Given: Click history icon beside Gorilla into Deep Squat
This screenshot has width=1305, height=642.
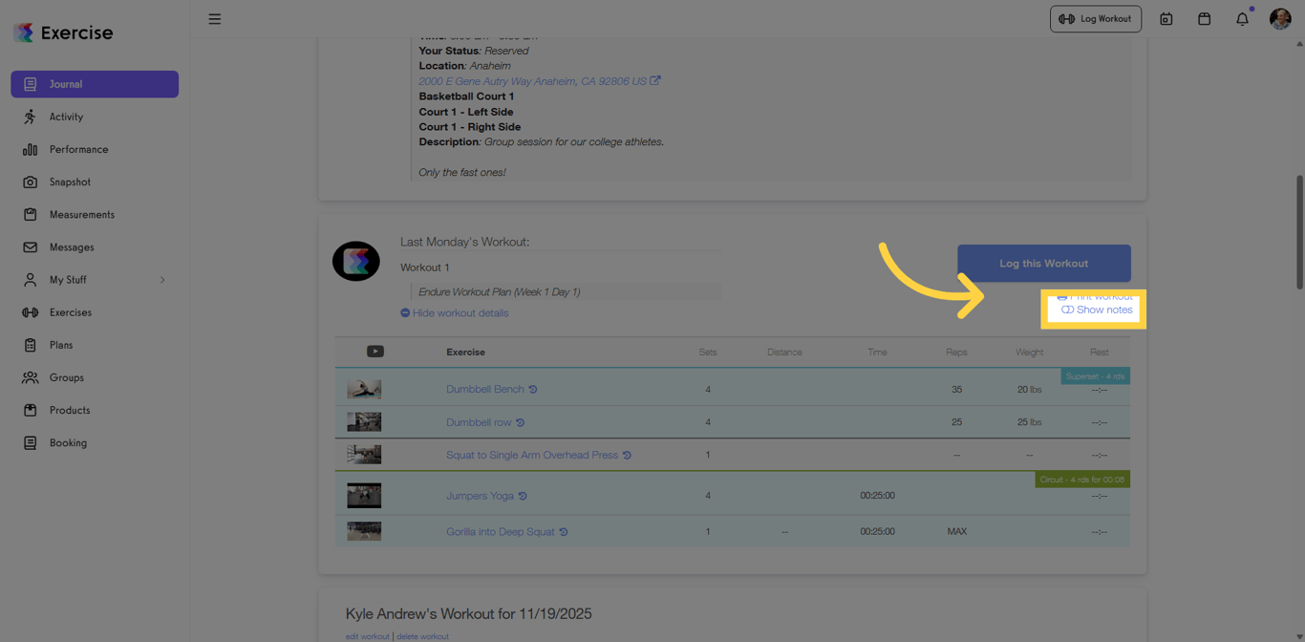Looking at the screenshot, I should point(564,532).
